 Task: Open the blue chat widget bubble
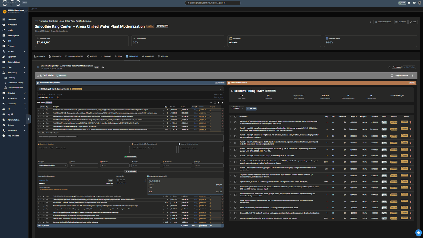click(x=418, y=233)
